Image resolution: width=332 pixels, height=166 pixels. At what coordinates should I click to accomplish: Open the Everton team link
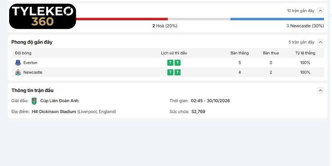point(30,63)
